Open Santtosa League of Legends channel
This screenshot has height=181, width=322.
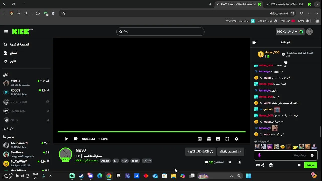point(26,154)
